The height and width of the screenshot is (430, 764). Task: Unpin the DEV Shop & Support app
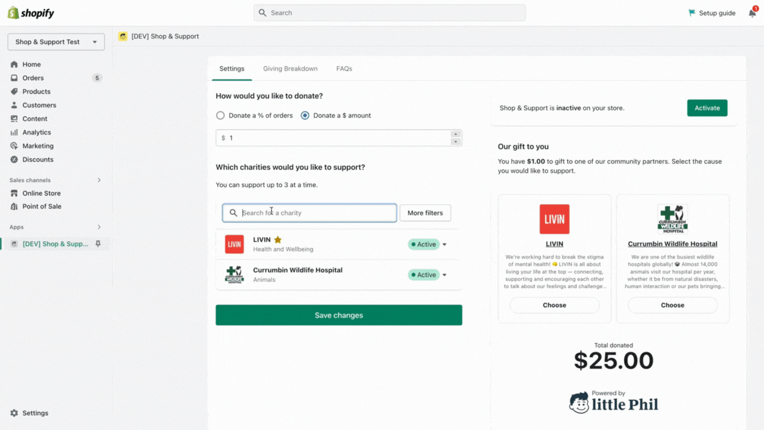pyautogui.click(x=98, y=244)
